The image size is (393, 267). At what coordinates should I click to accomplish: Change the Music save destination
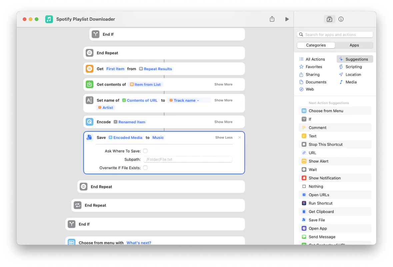pos(158,137)
